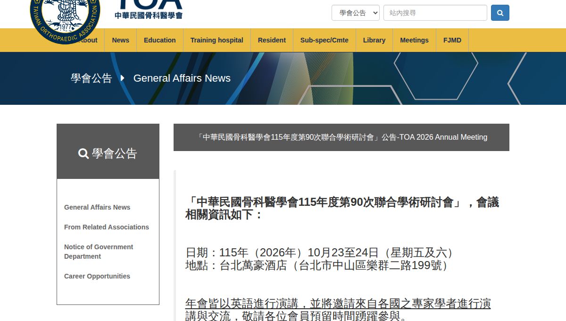The width and height of the screenshot is (566, 321).
Task: Focus the 站內搜尋 search input field
Action: (x=435, y=13)
